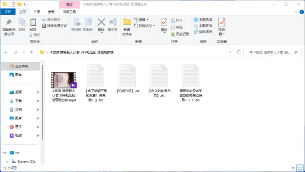305x172 pixels.
Task: Go back with the left arrow
Action: coord(6,52)
